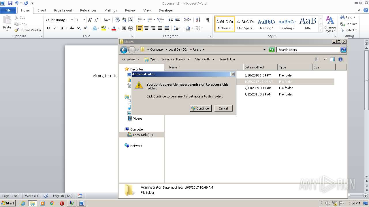The width and height of the screenshot is (369, 207).
Task: Open Chrome from taskbar
Action: [x=52, y=203]
